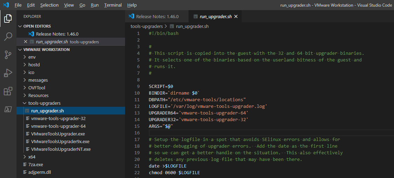The width and height of the screenshot is (394, 178).
Task: Click tools-upgraders in the breadcrumb
Action: click(146, 26)
